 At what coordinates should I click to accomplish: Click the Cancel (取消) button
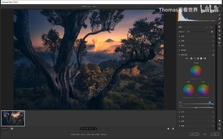point(205,134)
